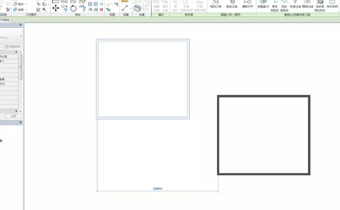The image size is (340, 210).
Task: Expand the 剪切 cut dropdown arrow
Action: [x=26, y=4]
